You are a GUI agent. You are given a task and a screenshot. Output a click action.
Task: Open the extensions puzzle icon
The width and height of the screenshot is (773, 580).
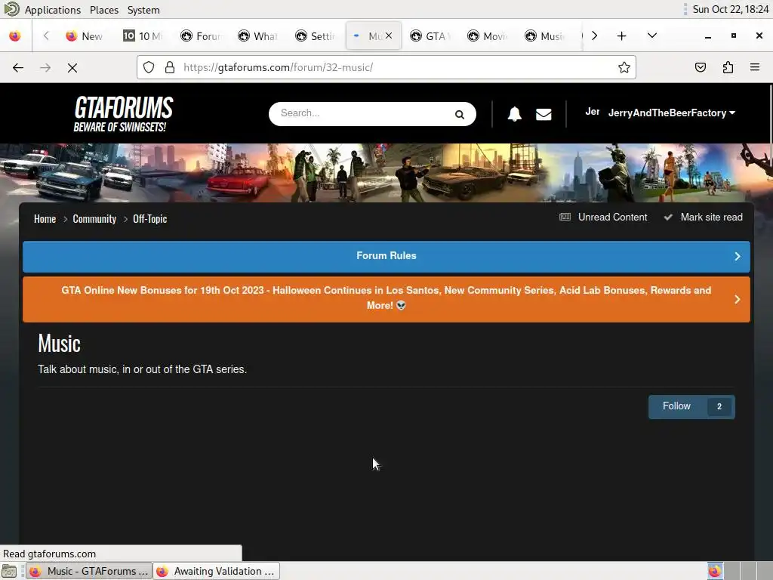(x=728, y=67)
